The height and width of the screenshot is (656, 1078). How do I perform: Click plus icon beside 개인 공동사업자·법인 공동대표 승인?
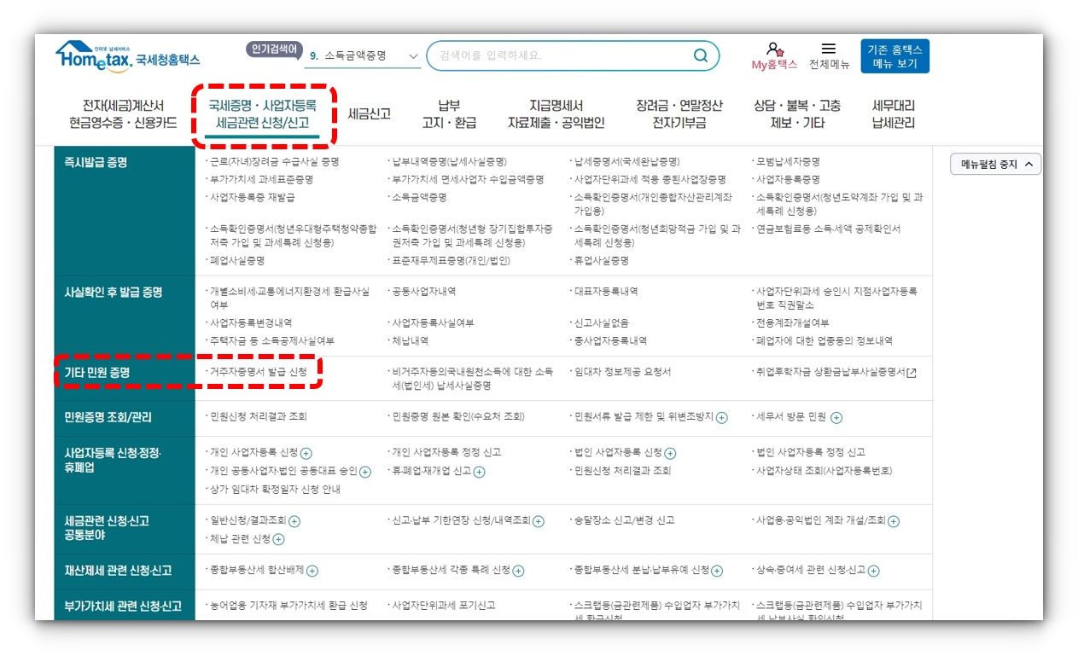pyautogui.click(x=365, y=472)
